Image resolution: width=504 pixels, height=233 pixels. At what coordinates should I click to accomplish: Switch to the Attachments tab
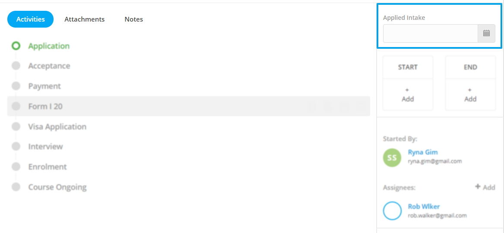click(85, 19)
